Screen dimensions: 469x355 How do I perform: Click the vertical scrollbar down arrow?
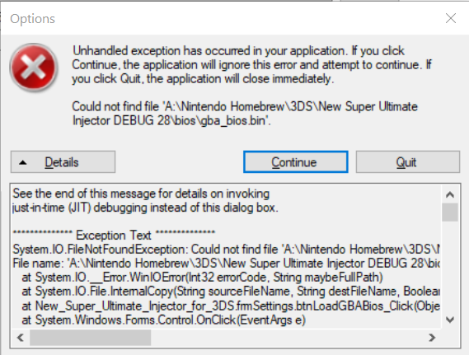[x=450, y=320]
